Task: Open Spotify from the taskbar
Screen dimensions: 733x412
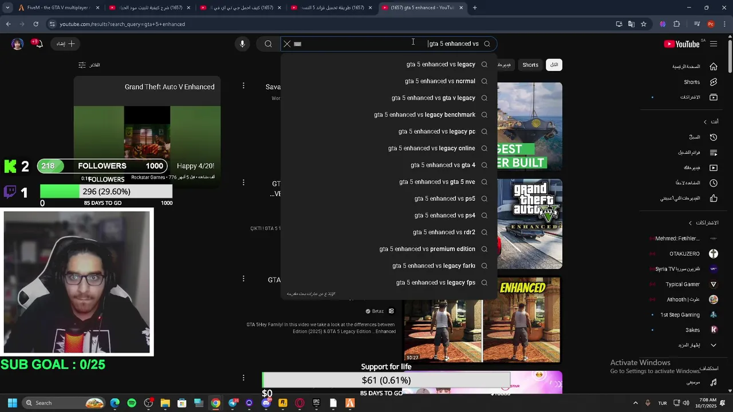Action: 132,403
